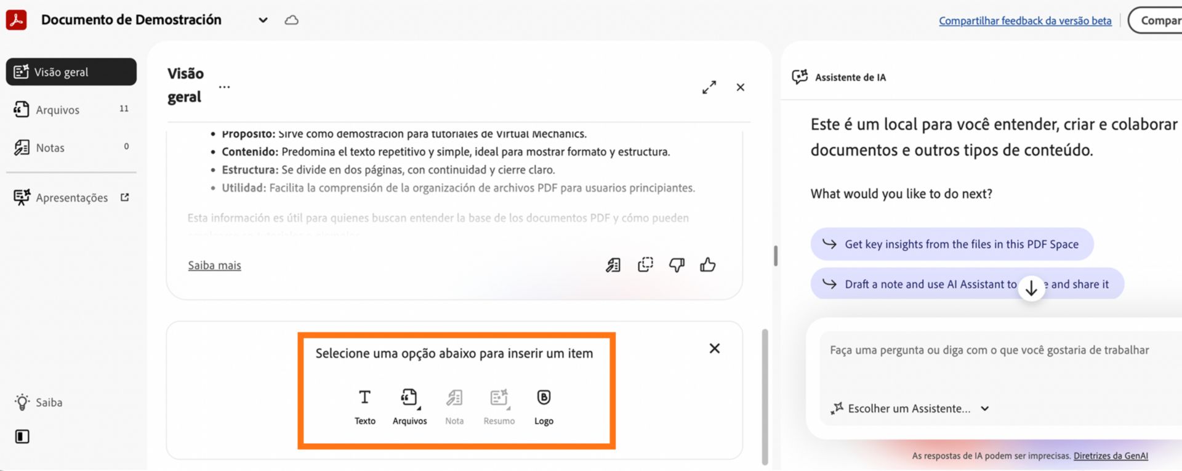This screenshot has height=471, width=1182.
Task: Click the scroll-down arrow button in assistant
Action: pos(1031,288)
